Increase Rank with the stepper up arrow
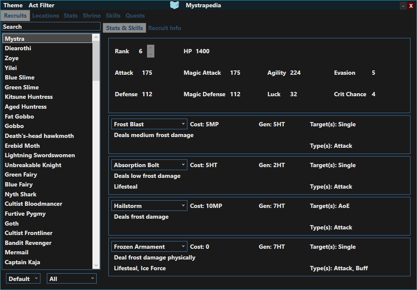 tap(150, 48)
